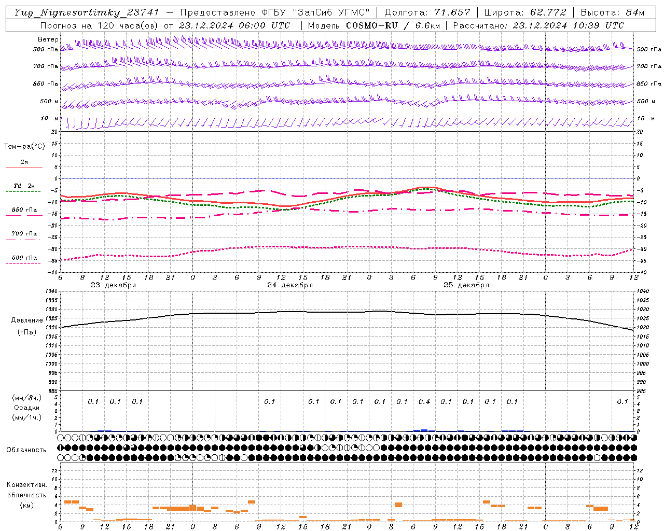This screenshot has width=664, height=531.
Task: Click the Тем-ра(°C) axis title
Action: tap(24, 147)
